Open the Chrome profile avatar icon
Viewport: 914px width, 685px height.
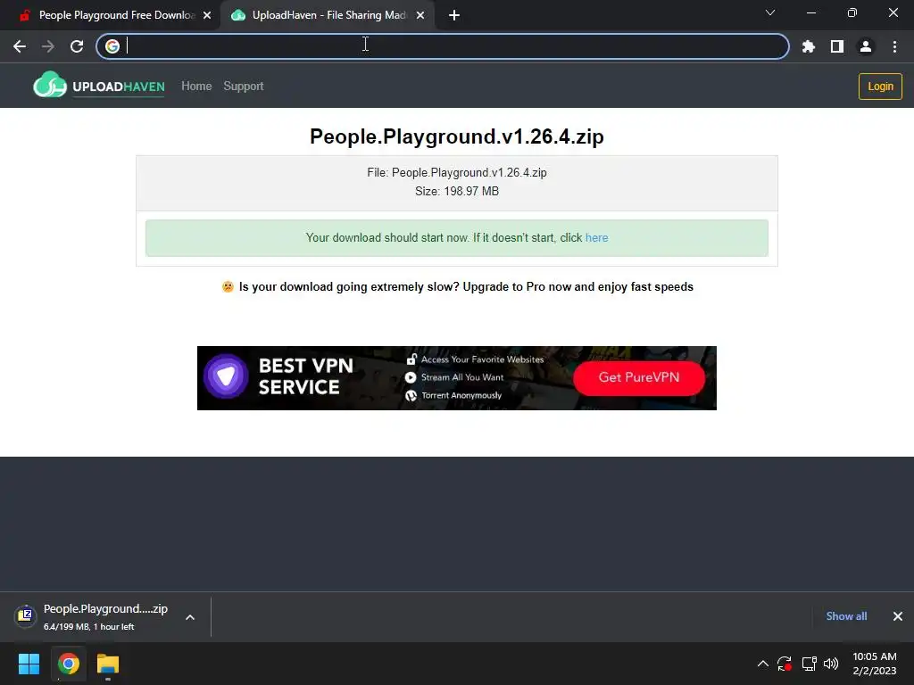[x=866, y=46]
